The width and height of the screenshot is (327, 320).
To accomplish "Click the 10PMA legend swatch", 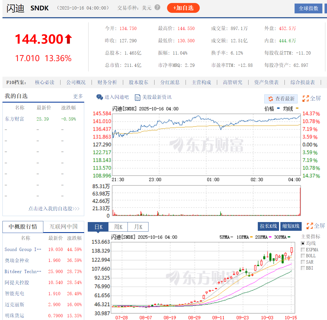I will [251, 237].
